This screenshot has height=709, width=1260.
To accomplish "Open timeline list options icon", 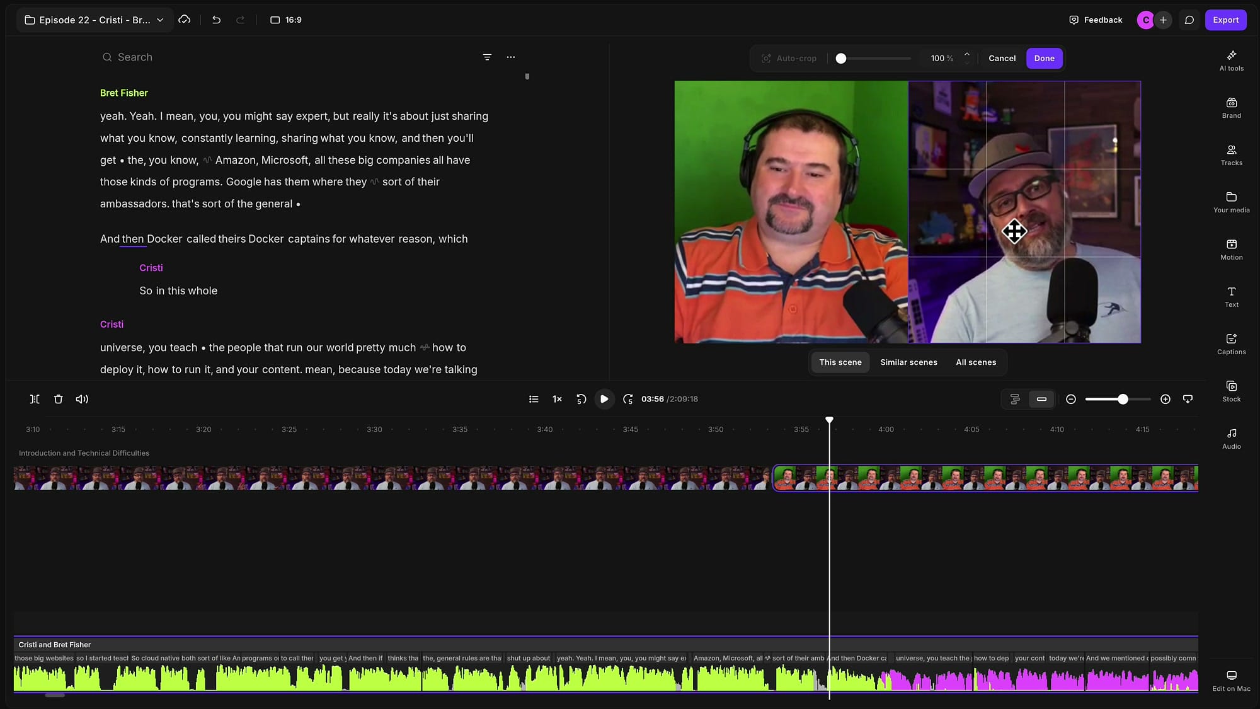I will pos(534,399).
